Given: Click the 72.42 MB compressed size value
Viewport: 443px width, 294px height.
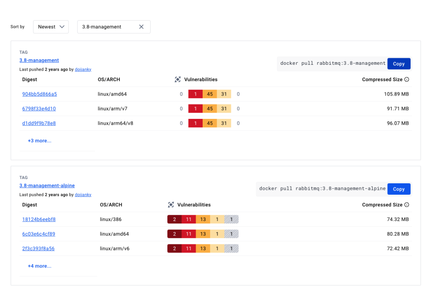Looking at the screenshot, I should pos(398,249).
